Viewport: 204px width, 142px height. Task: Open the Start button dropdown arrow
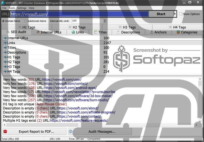tap(175, 14)
